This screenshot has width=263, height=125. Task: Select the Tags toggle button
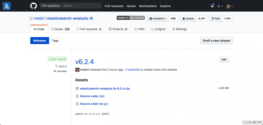tap(55, 41)
